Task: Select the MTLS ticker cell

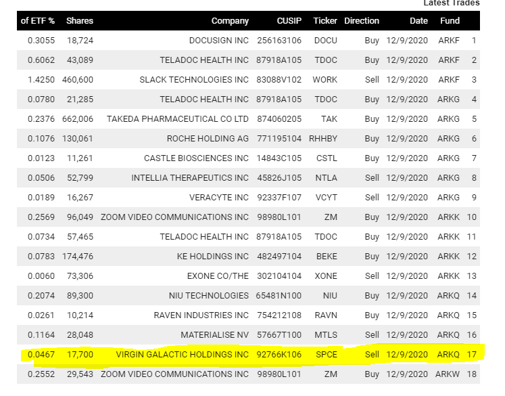Action: (x=326, y=335)
